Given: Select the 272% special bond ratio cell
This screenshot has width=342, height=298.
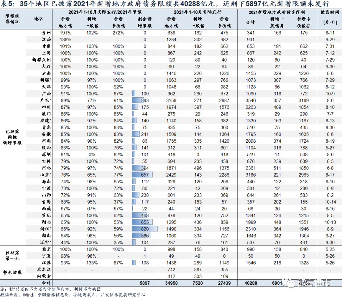Looking at the screenshot, I should 118,33.
